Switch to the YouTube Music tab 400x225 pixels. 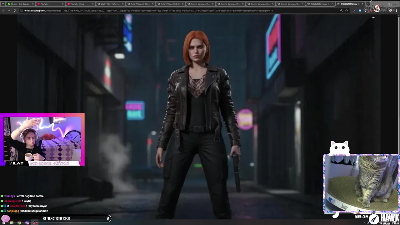(x=80, y=4)
